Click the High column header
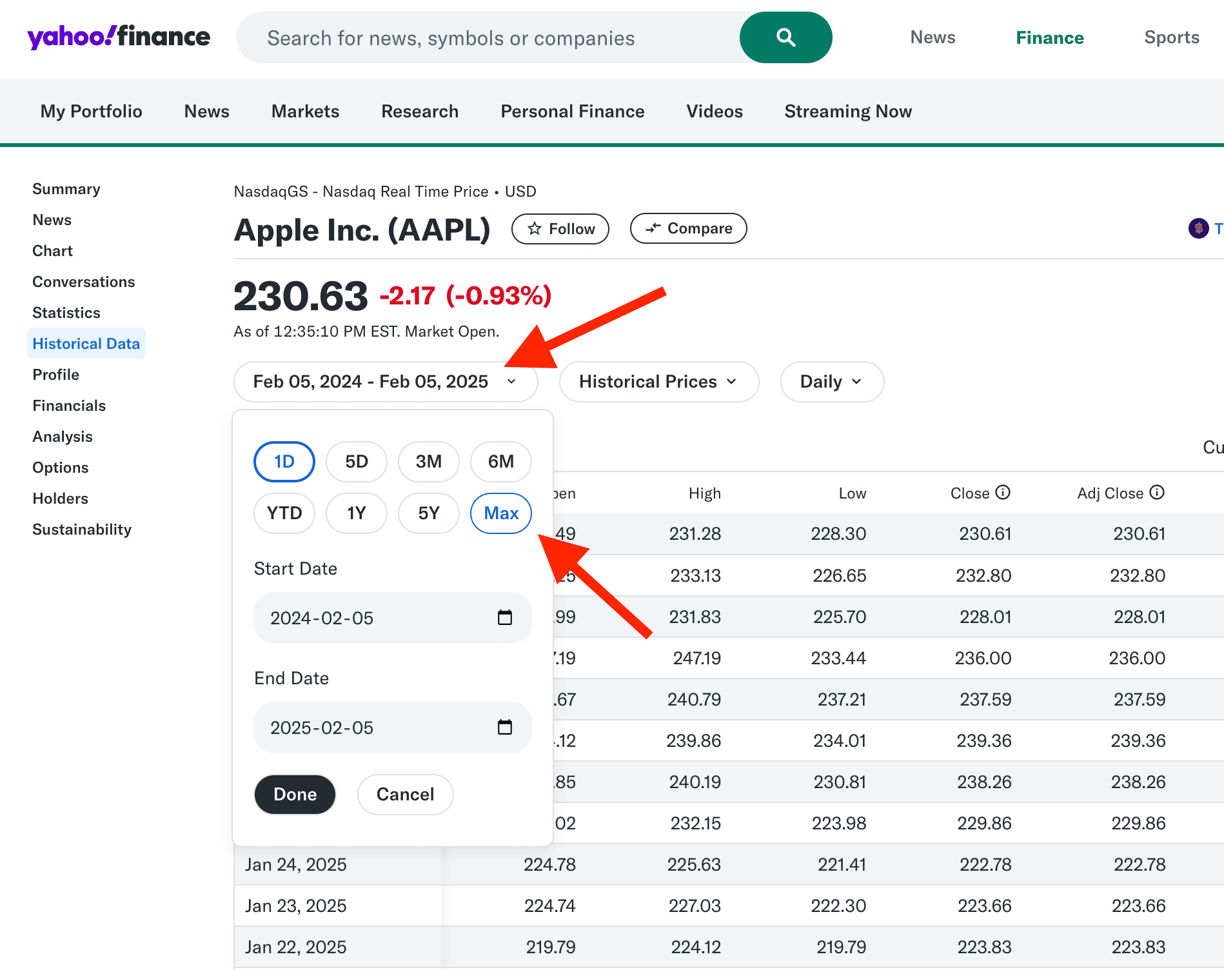This screenshot has width=1224, height=970. point(704,493)
